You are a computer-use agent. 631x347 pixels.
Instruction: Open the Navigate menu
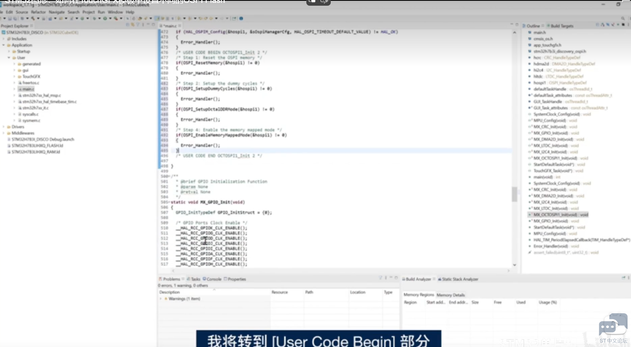(57, 12)
